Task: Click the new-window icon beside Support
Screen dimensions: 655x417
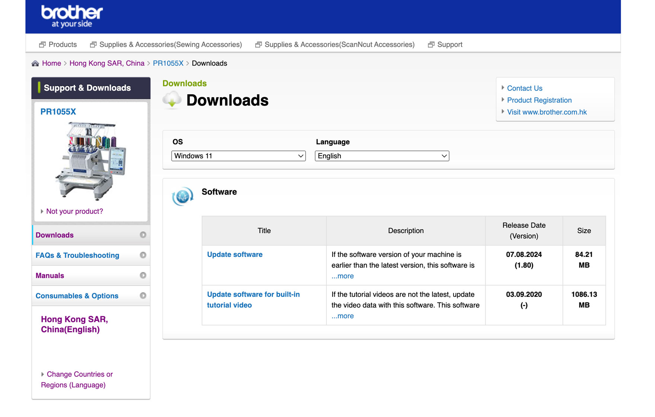Action: (x=431, y=45)
